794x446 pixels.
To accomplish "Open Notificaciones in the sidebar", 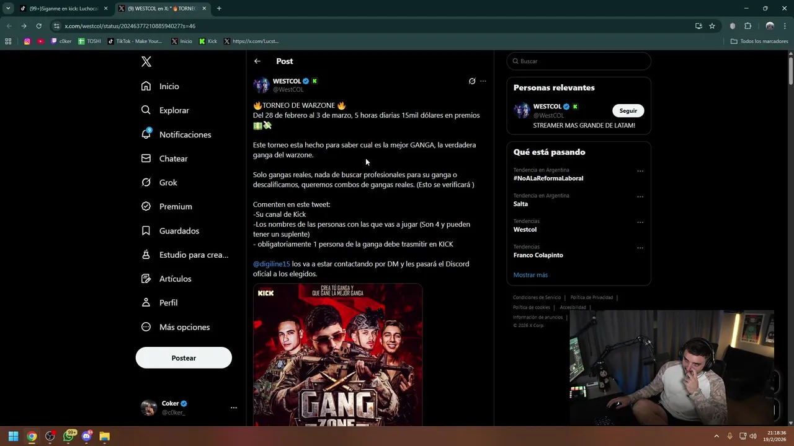I will click(x=177, y=134).
